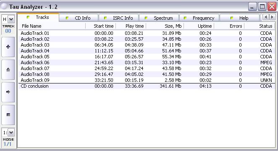Select the AudioTrack 05 row
This screenshot has height=151, width=278.
tap(147, 57)
